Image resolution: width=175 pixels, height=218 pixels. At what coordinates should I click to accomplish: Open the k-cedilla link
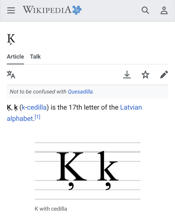[34, 108]
